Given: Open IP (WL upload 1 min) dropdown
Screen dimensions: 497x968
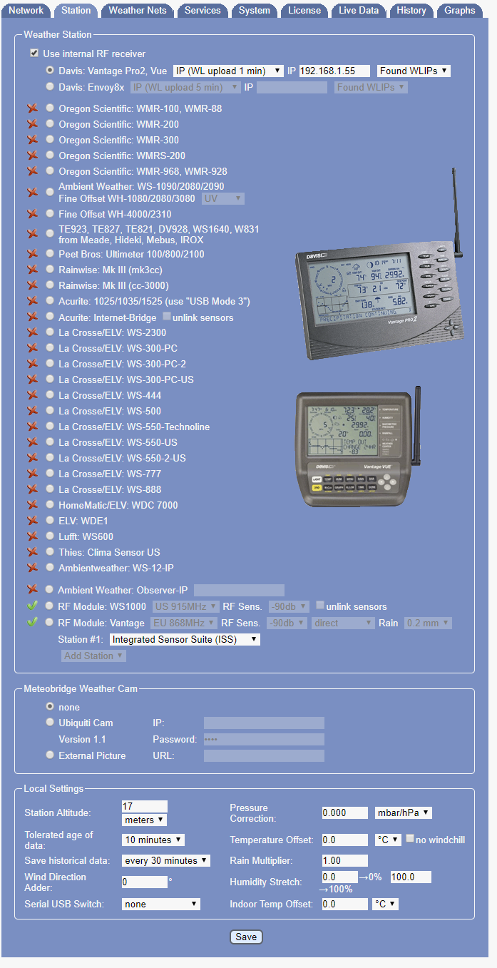Looking at the screenshot, I should coord(228,71).
